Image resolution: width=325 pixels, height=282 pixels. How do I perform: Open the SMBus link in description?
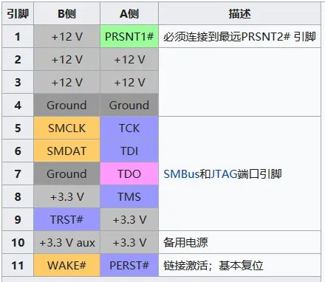pyautogui.click(x=182, y=174)
